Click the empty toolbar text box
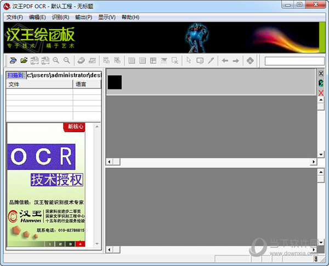Image resolution: width=329 pixels, height=266 pixels. [x=294, y=61]
